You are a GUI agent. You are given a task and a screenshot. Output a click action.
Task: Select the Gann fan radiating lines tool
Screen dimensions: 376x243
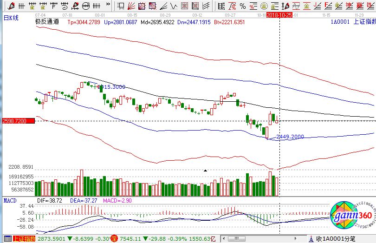pyautogui.click(x=131, y=6)
